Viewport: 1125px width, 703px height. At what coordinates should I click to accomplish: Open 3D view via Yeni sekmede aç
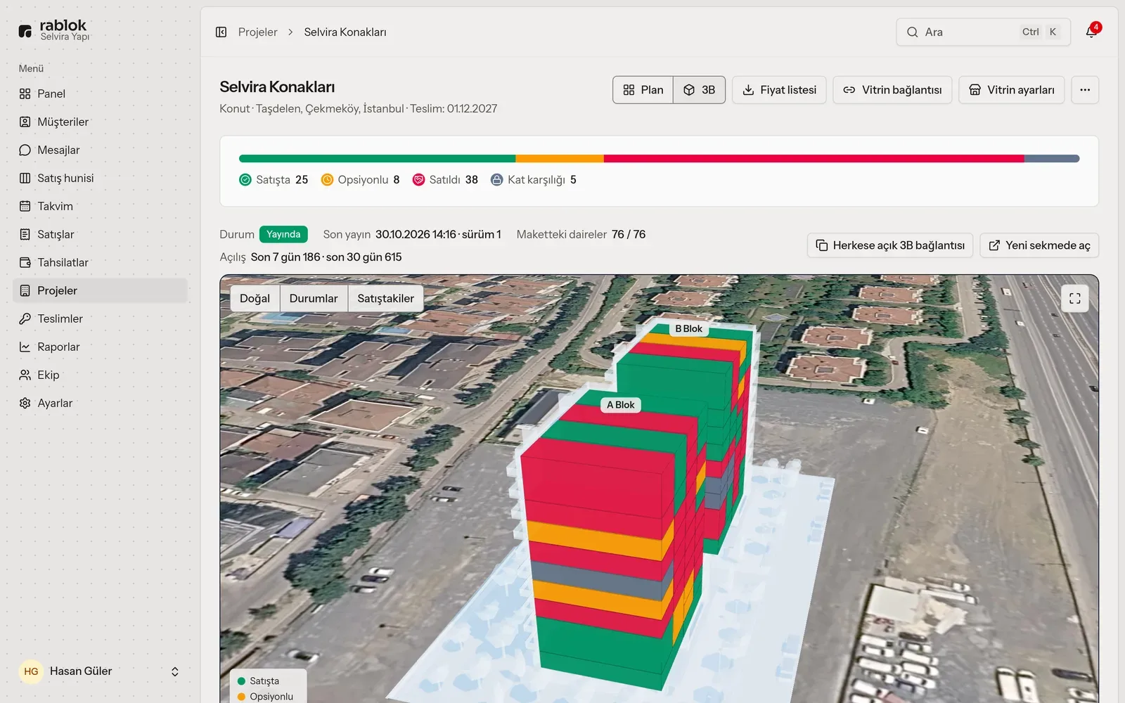point(1039,245)
